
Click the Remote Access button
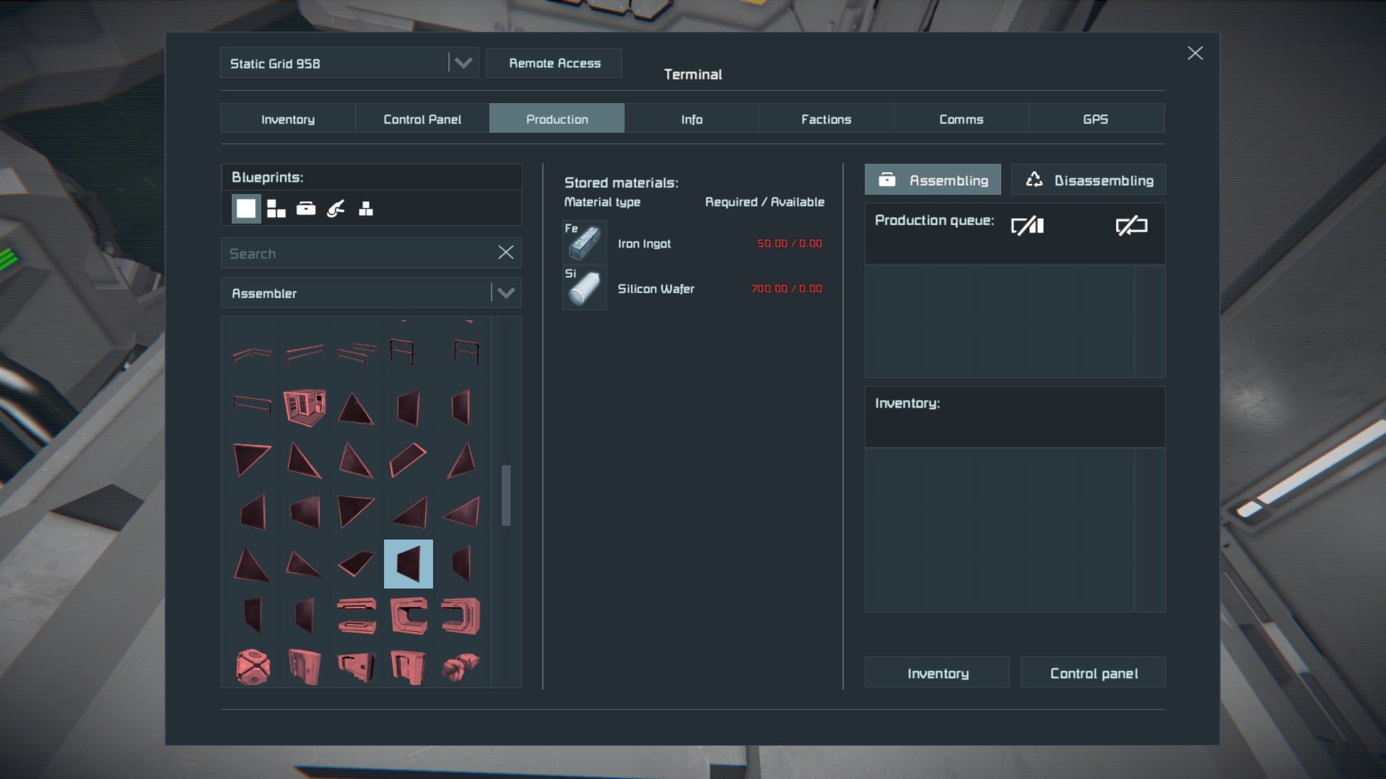(x=554, y=63)
